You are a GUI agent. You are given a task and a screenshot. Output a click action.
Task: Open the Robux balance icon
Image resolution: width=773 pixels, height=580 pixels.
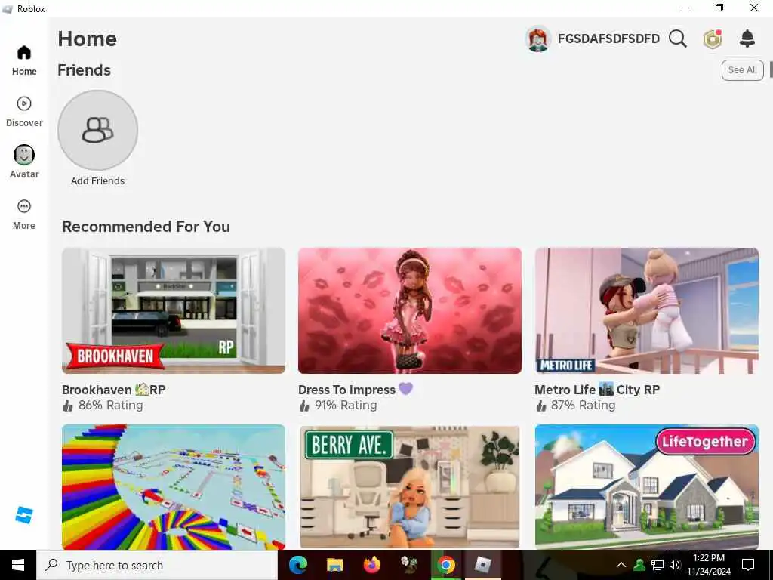(713, 39)
